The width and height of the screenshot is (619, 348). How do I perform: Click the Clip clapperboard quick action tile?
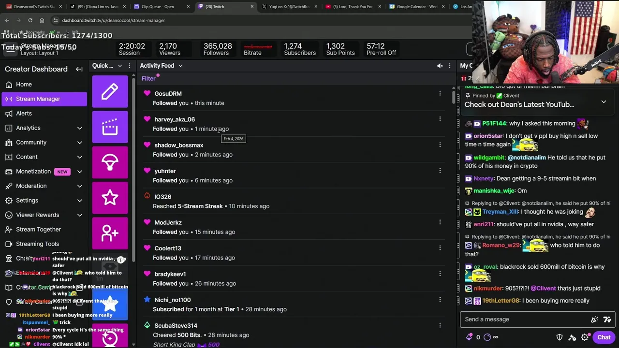[x=110, y=127]
